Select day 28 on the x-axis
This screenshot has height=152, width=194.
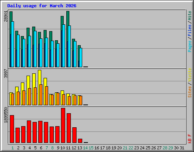pos(165,148)
